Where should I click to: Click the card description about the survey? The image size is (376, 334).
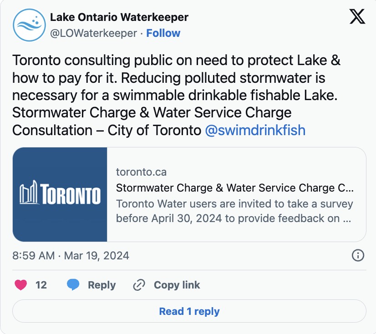(x=234, y=211)
